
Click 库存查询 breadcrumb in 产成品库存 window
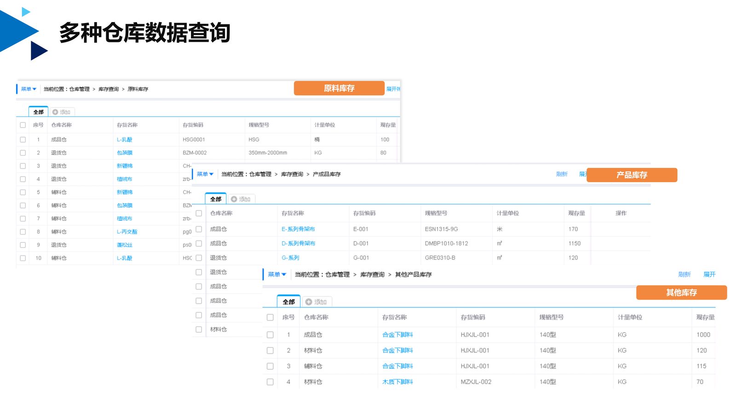coord(292,174)
